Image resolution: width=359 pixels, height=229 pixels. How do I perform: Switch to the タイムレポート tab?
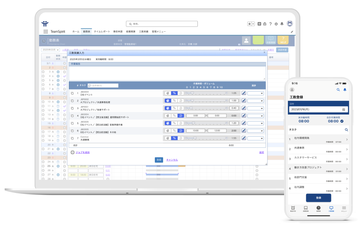[102, 32]
